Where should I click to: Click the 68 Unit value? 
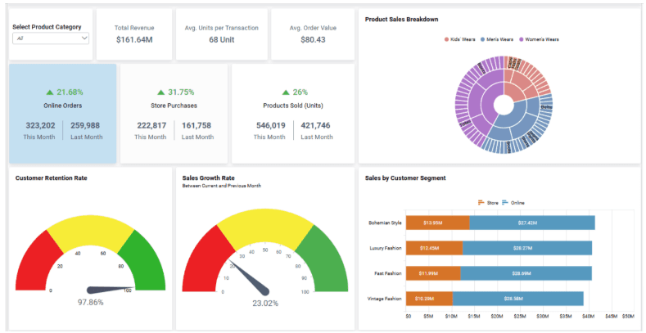coord(222,40)
